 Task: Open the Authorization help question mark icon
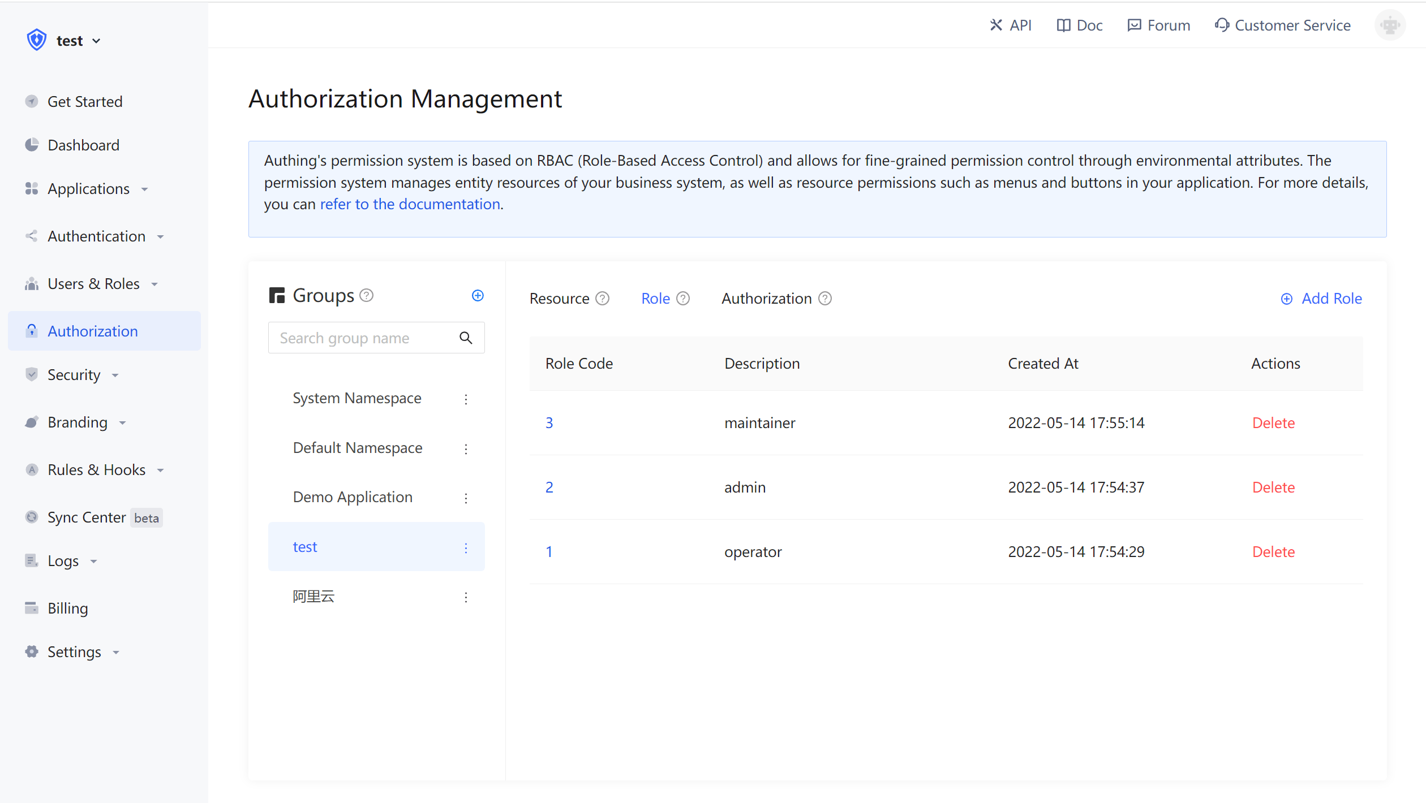pyautogui.click(x=825, y=298)
